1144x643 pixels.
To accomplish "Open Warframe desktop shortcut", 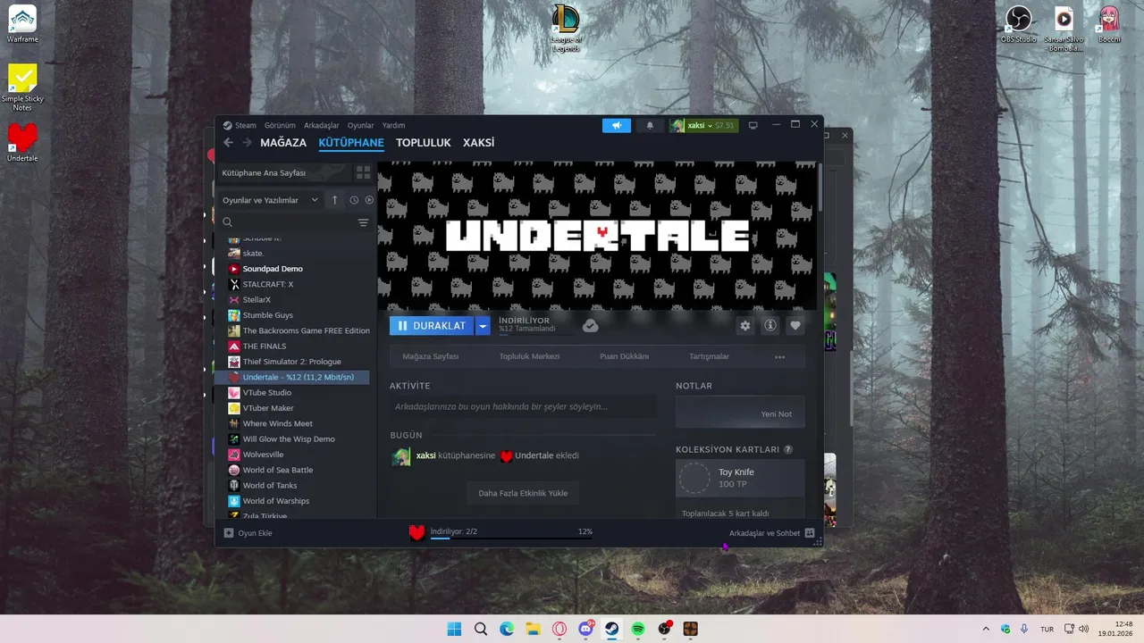I will [22, 24].
